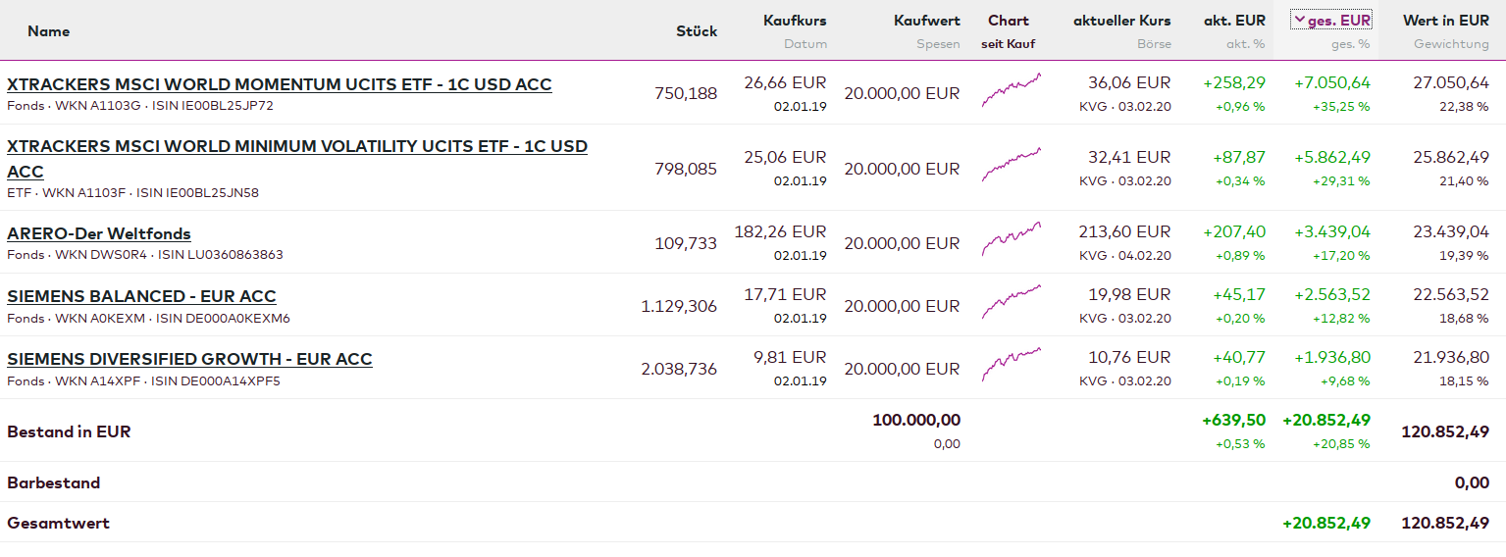
Task: Sort the table by Kaufwert column
Action: click(x=927, y=20)
